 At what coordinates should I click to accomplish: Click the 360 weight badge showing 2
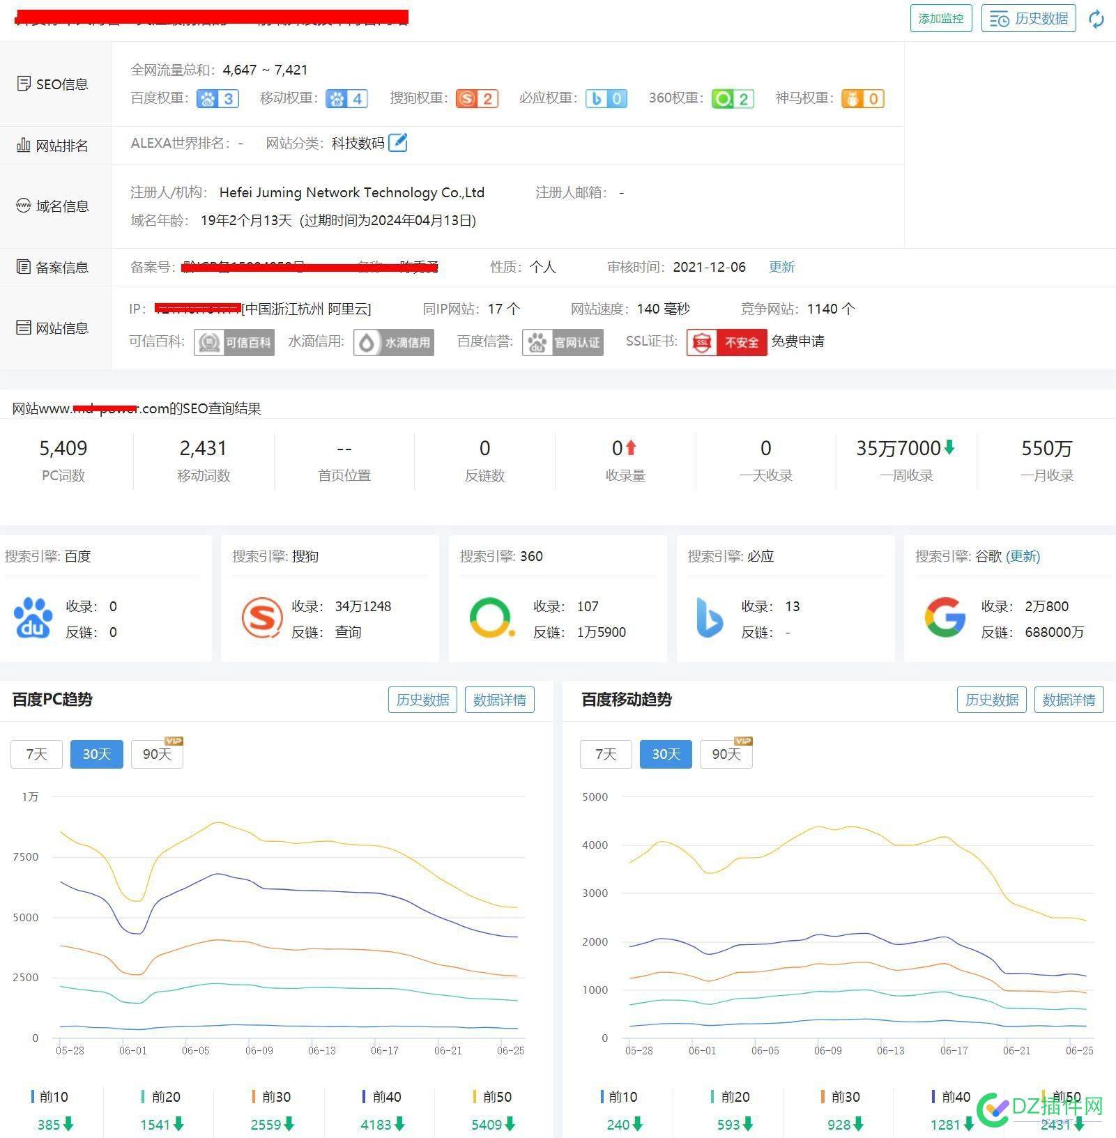(x=733, y=99)
